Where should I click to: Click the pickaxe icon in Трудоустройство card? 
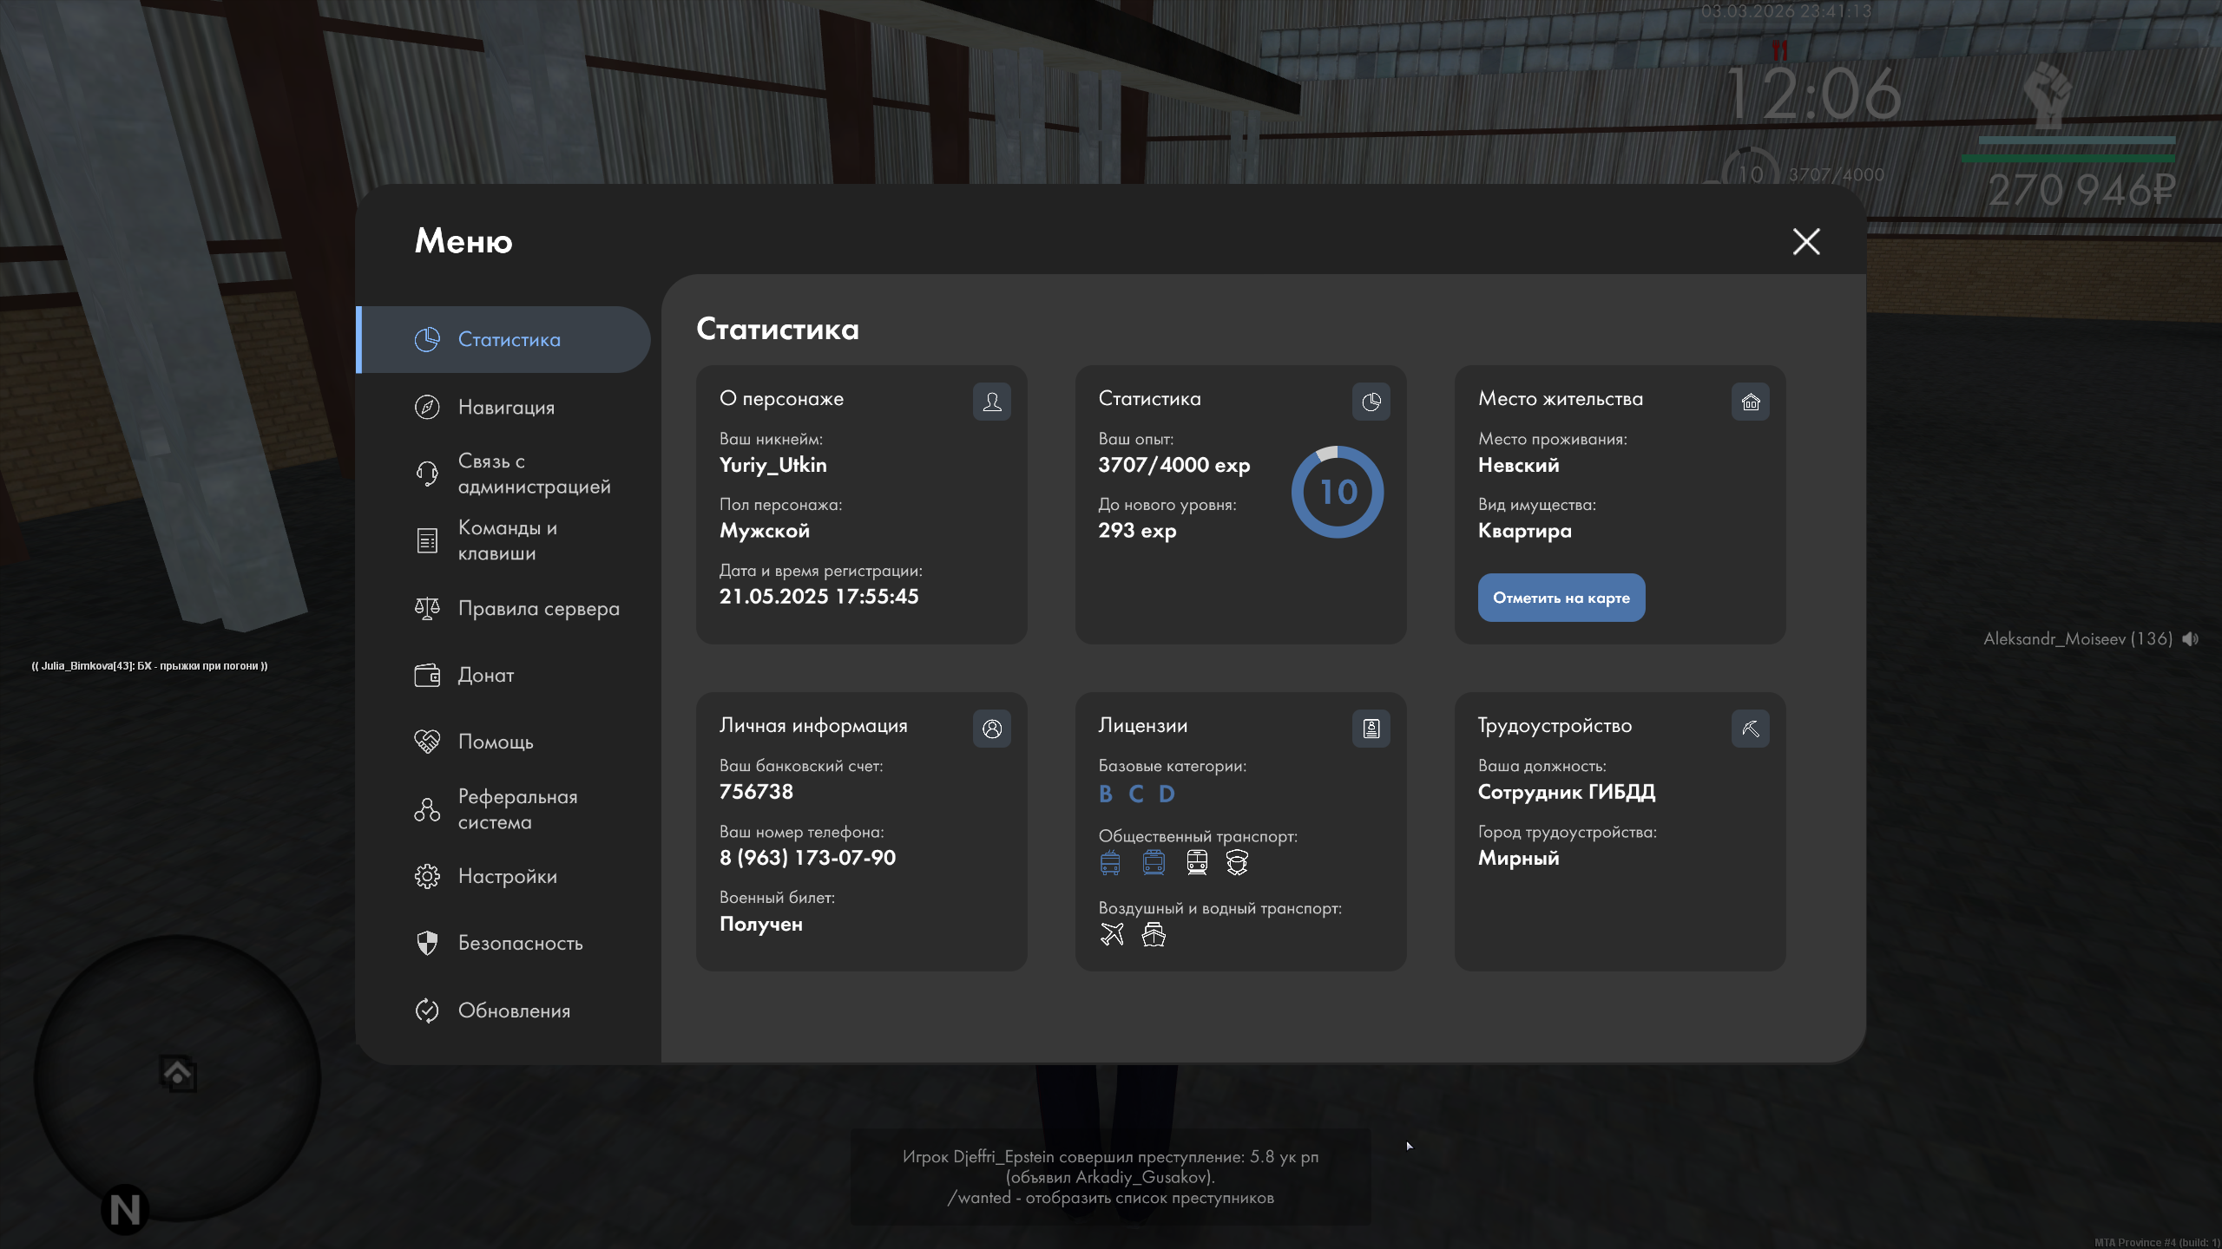tap(1750, 729)
